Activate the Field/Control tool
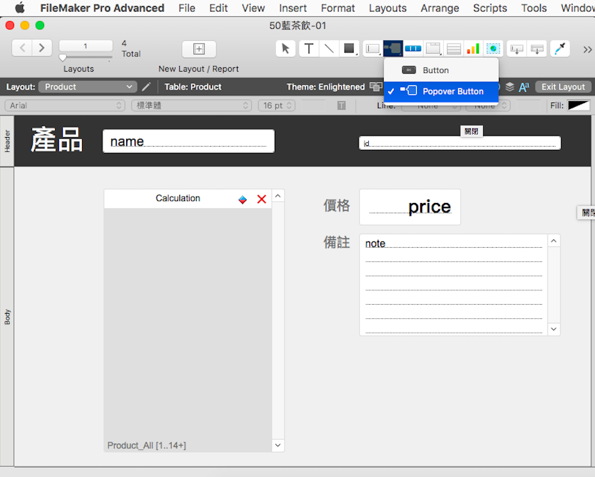The width and height of the screenshot is (595, 477). coord(373,49)
